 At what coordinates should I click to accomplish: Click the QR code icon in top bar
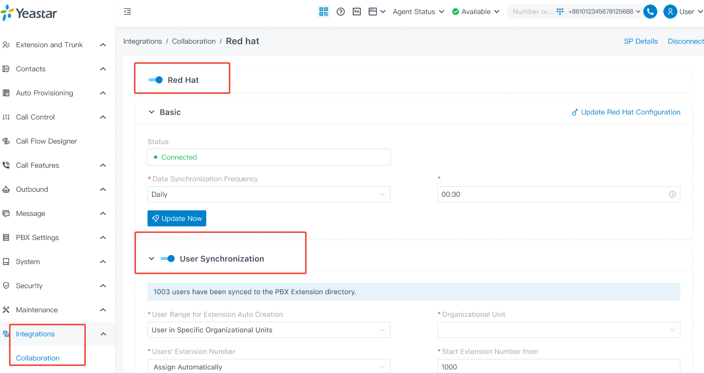point(324,12)
